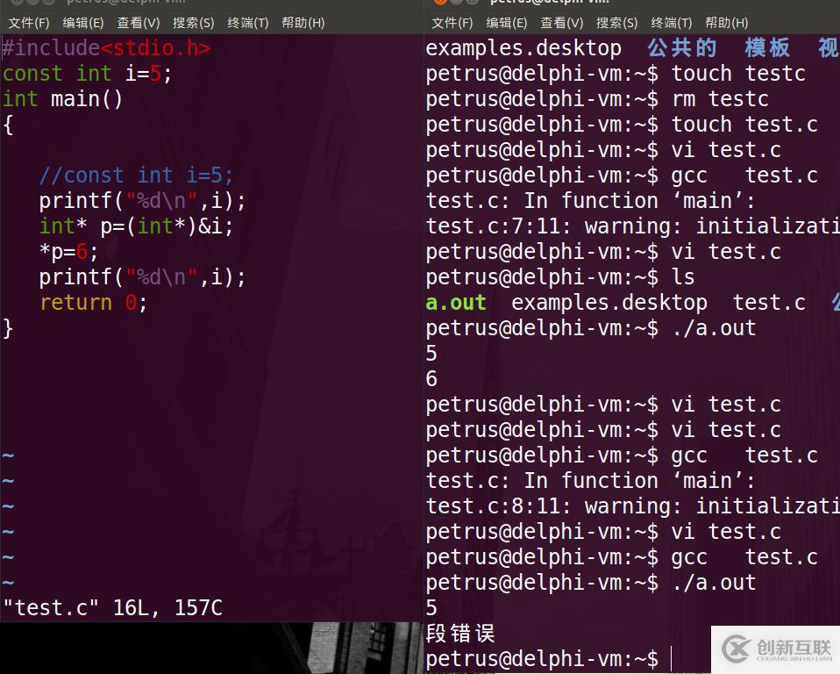840x674 pixels.
Task: Open 查看(V) menu in the shell output window
Action: click(x=562, y=23)
